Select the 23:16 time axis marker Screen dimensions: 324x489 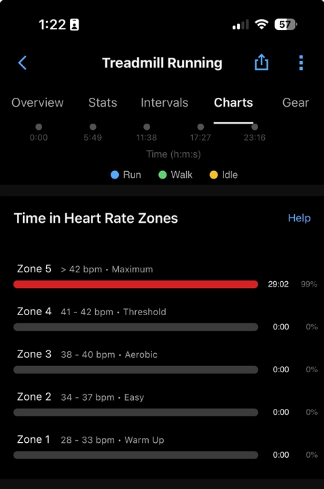(255, 132)
